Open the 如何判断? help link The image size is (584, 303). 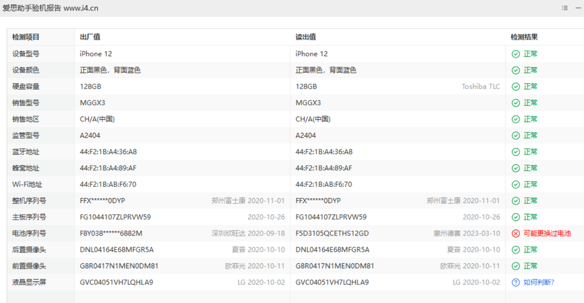(539, 282)
